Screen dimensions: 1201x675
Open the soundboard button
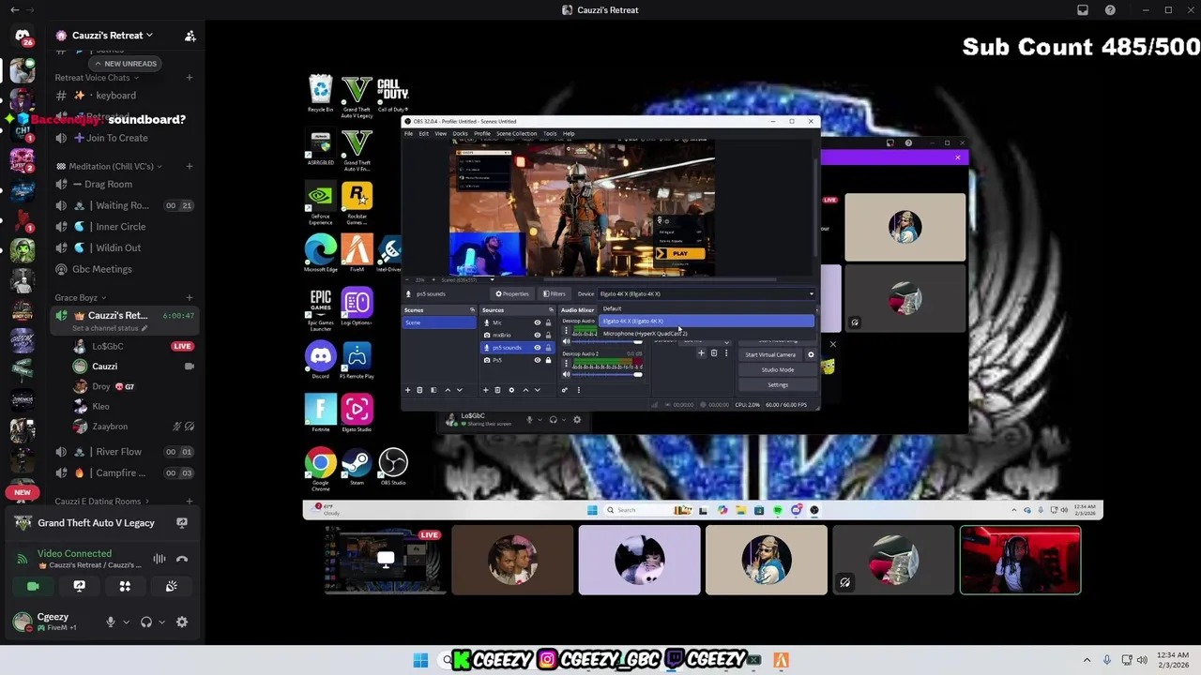click(x=171, y=587)
